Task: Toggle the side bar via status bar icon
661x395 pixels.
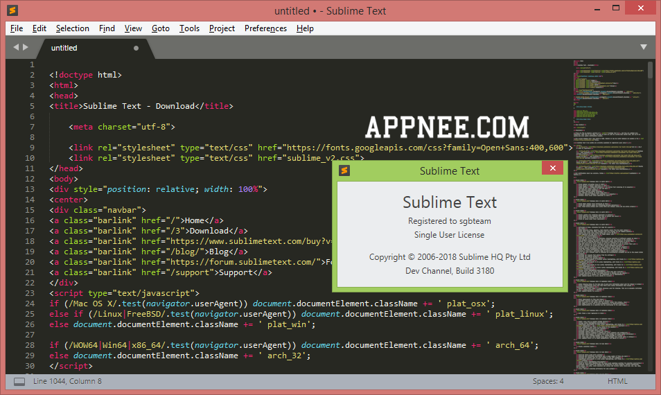Action: click(x=19, y=382)
